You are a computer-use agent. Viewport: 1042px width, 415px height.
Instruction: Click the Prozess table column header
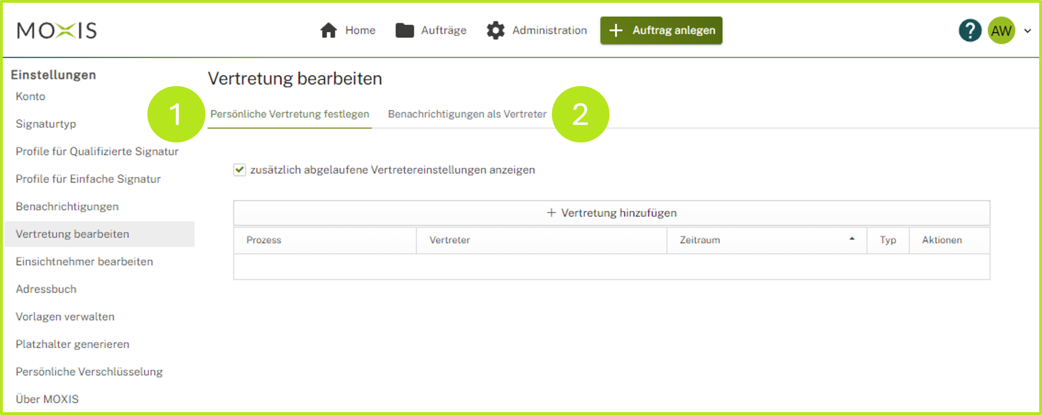pos(265,240)
